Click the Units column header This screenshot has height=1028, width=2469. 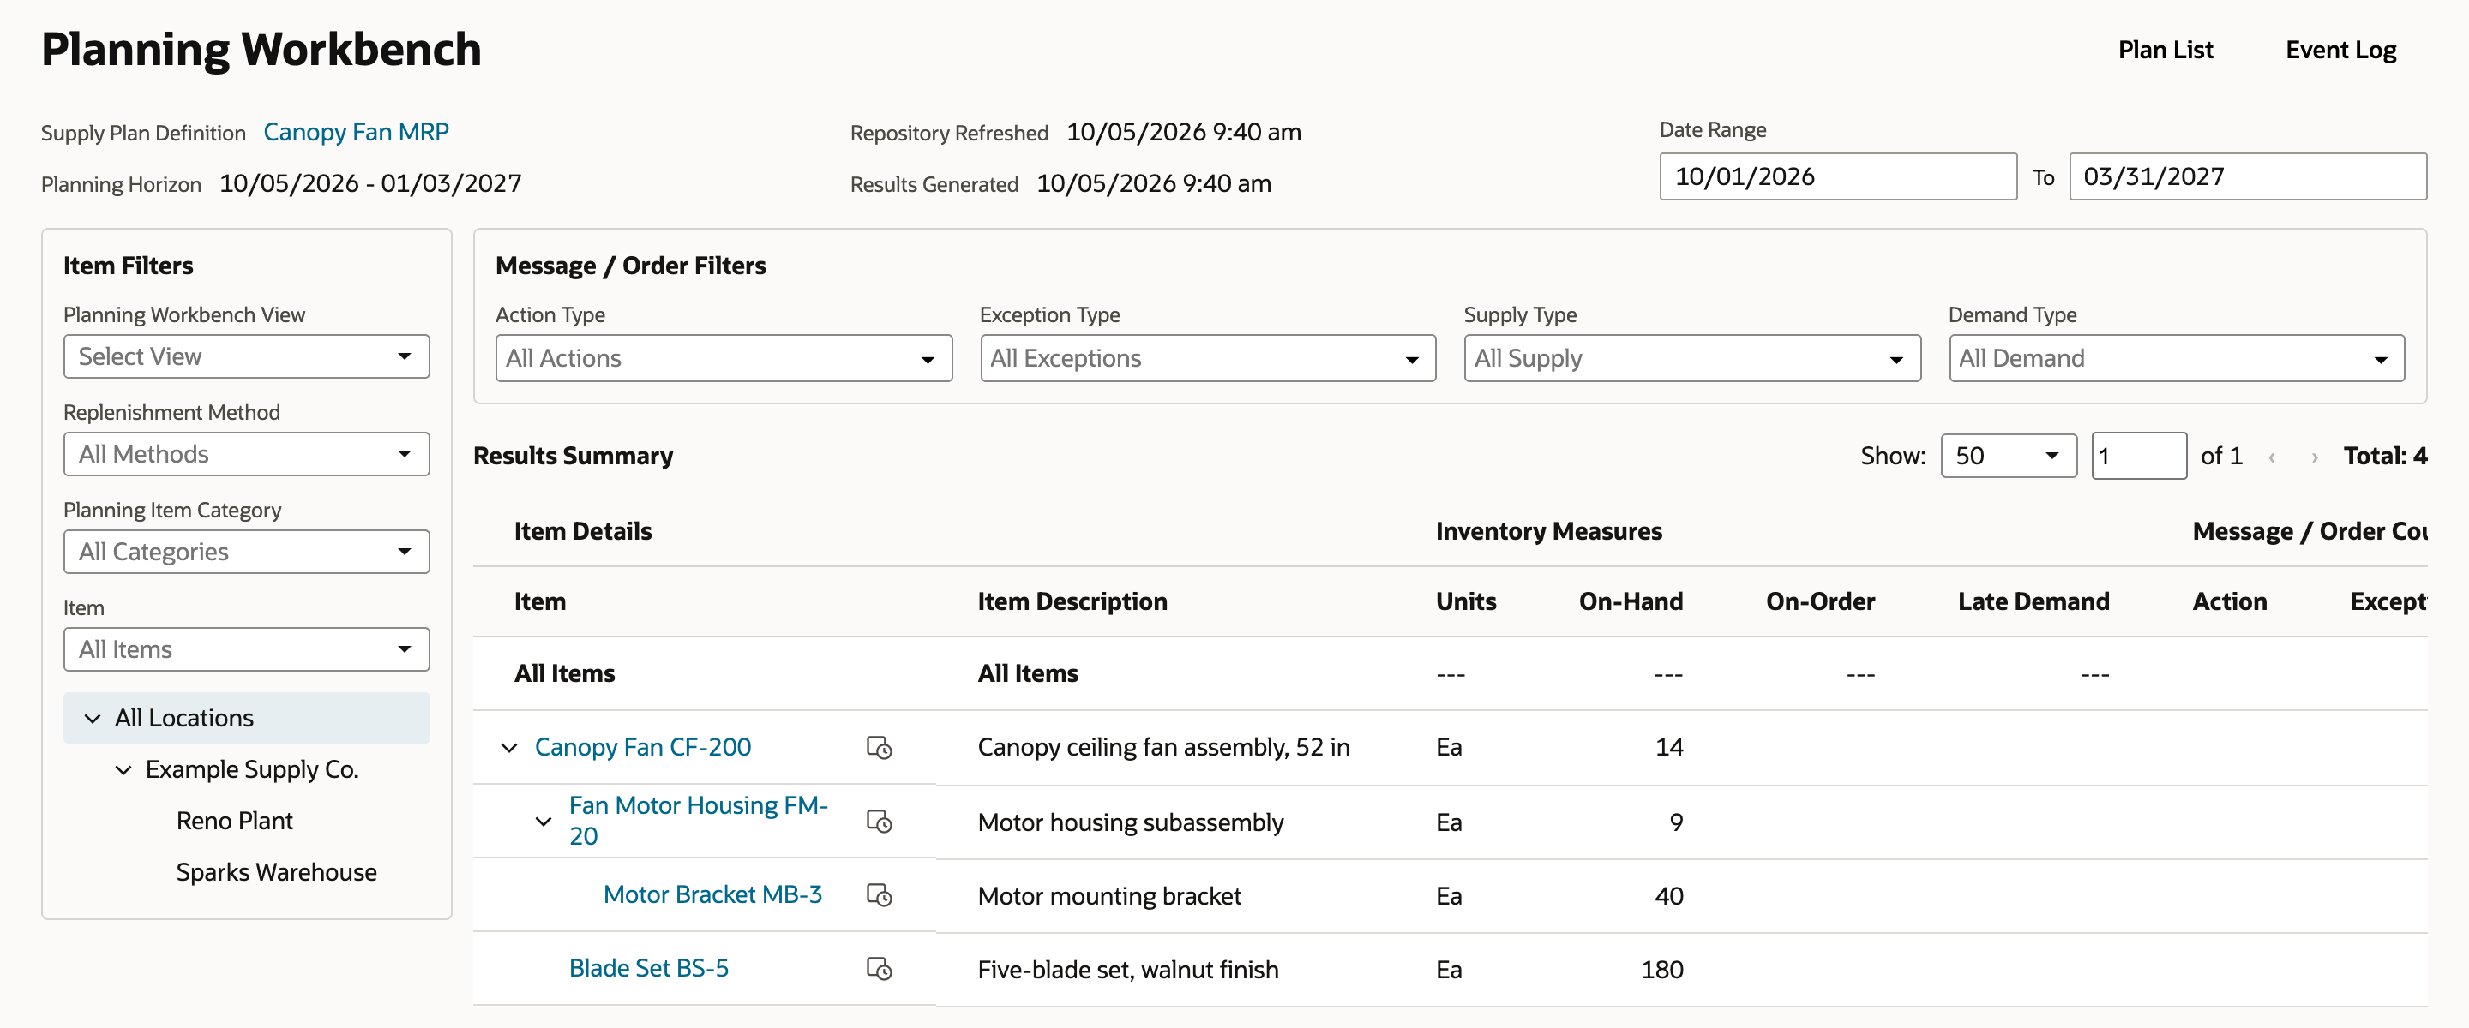pos(1465,601)
